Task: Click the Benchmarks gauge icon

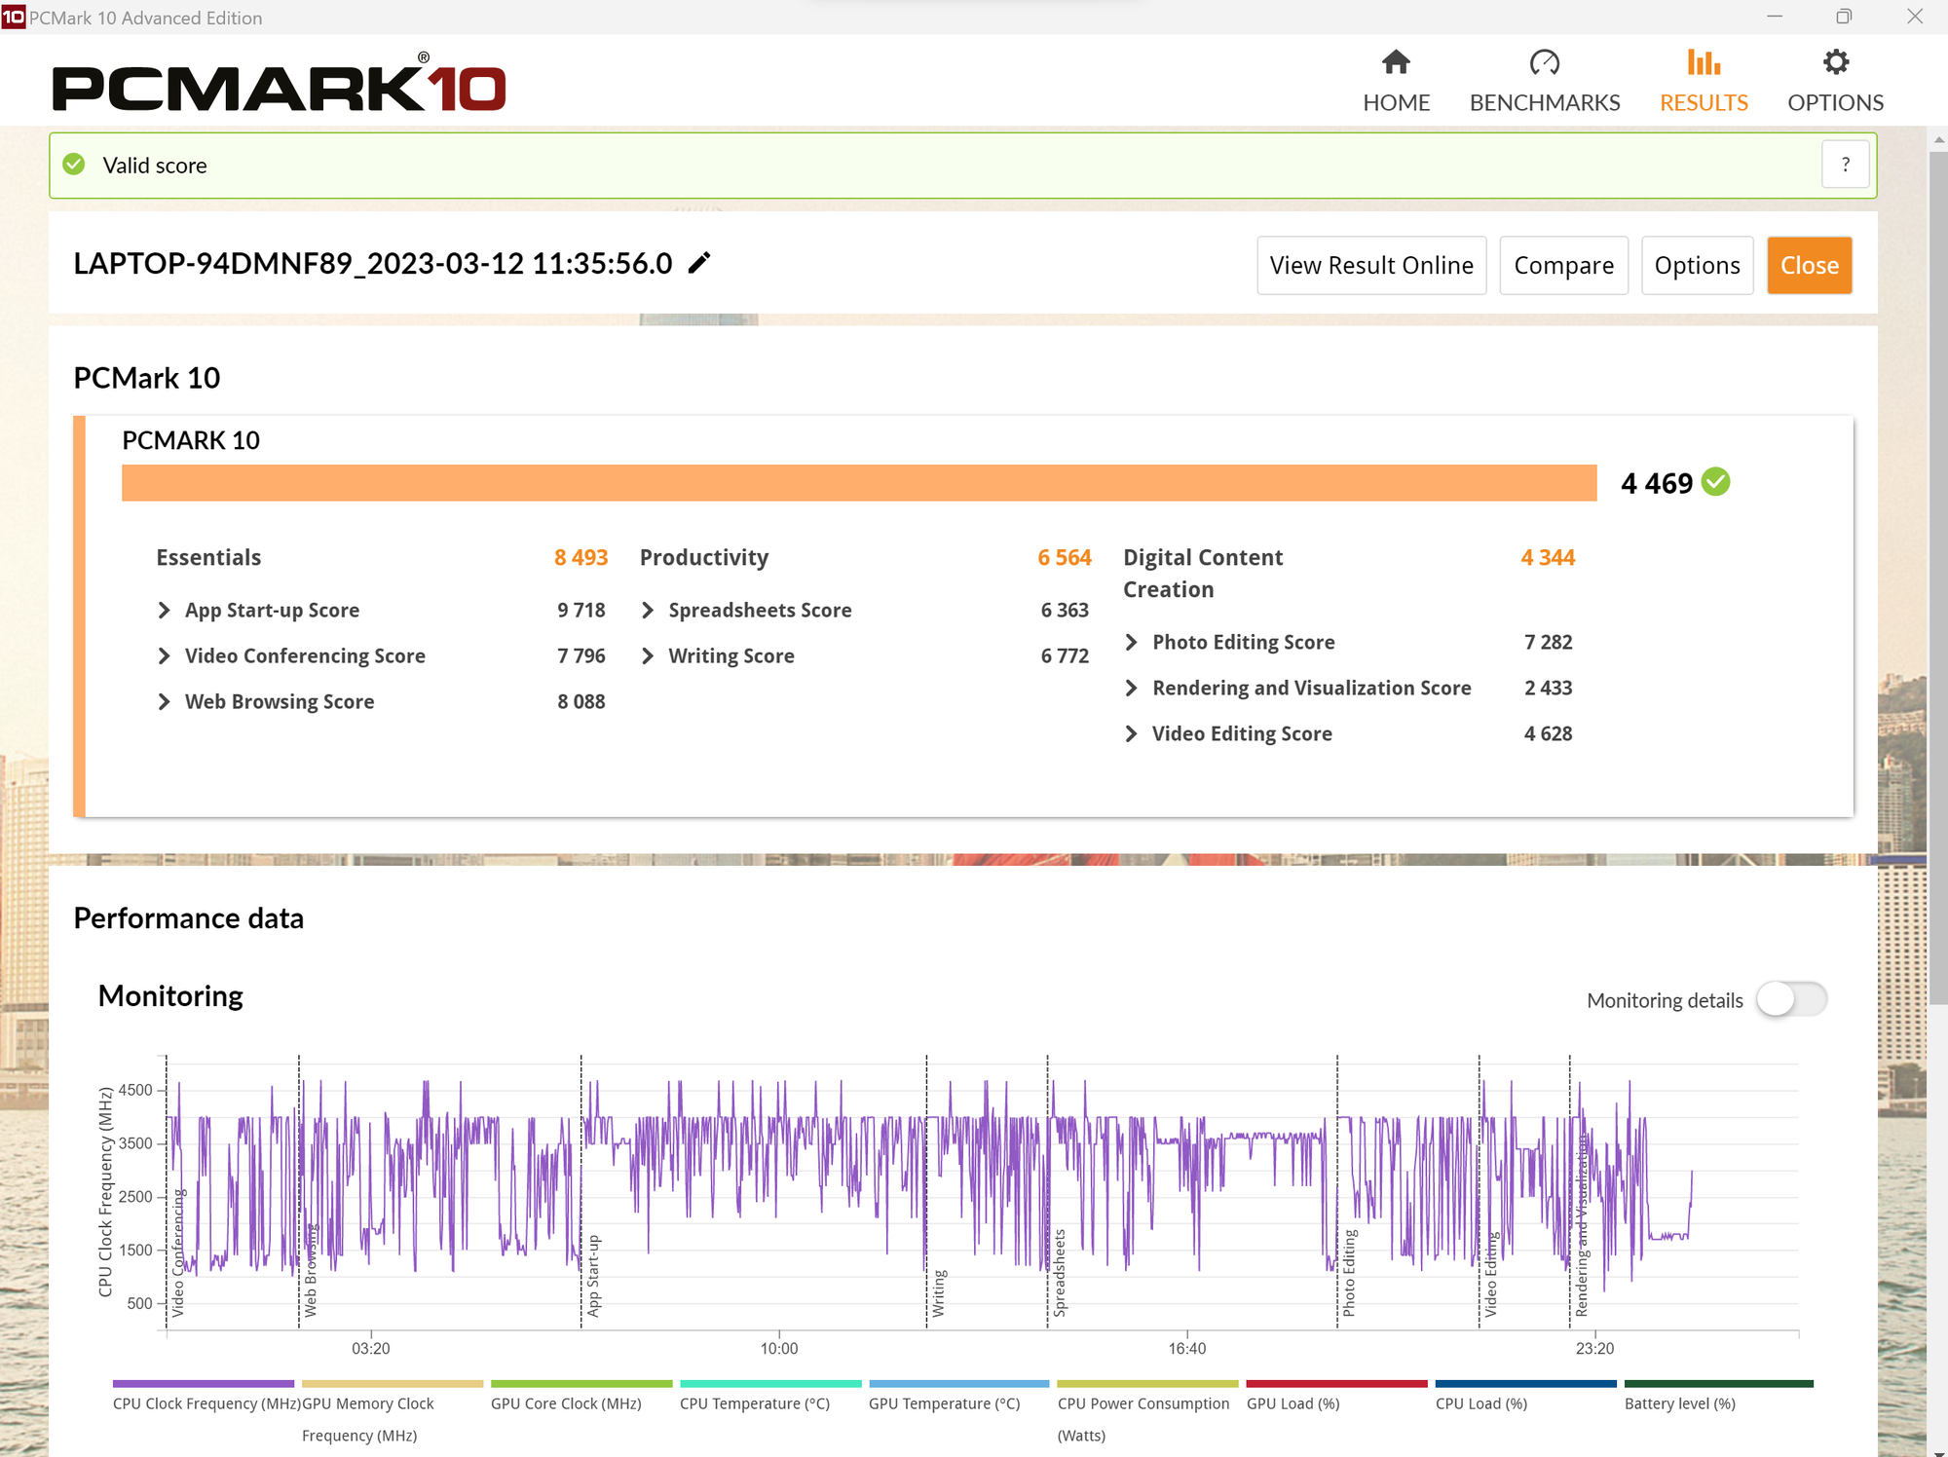Action: pyautogui.click(x=1545, y=62)
